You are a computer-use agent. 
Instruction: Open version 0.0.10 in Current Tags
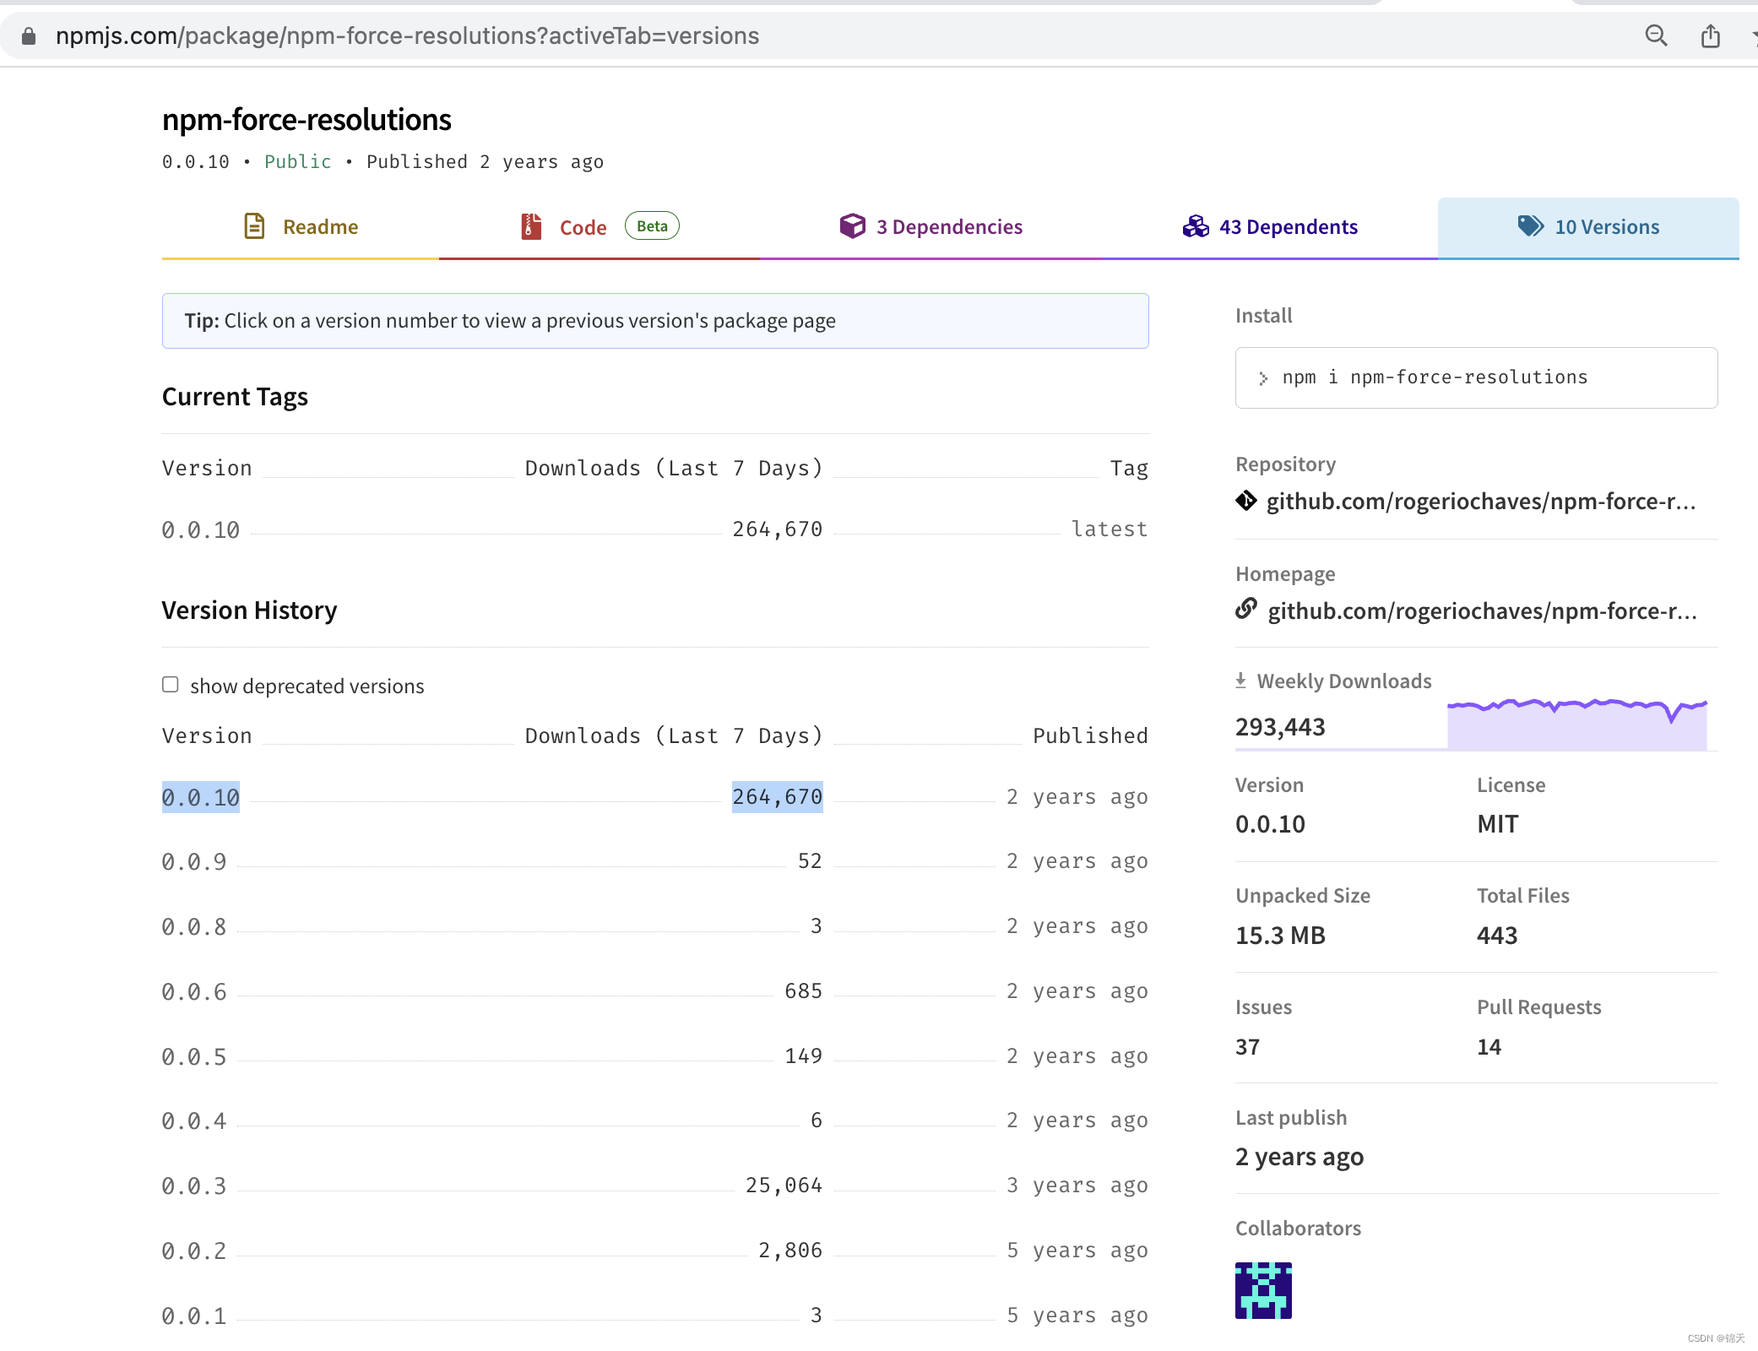pyautogui.click(x=201, y=529)
